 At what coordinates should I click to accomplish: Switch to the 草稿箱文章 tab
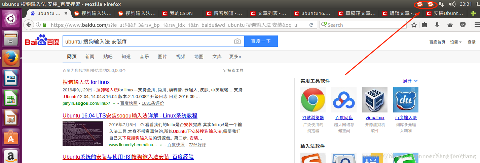(358, 13)
